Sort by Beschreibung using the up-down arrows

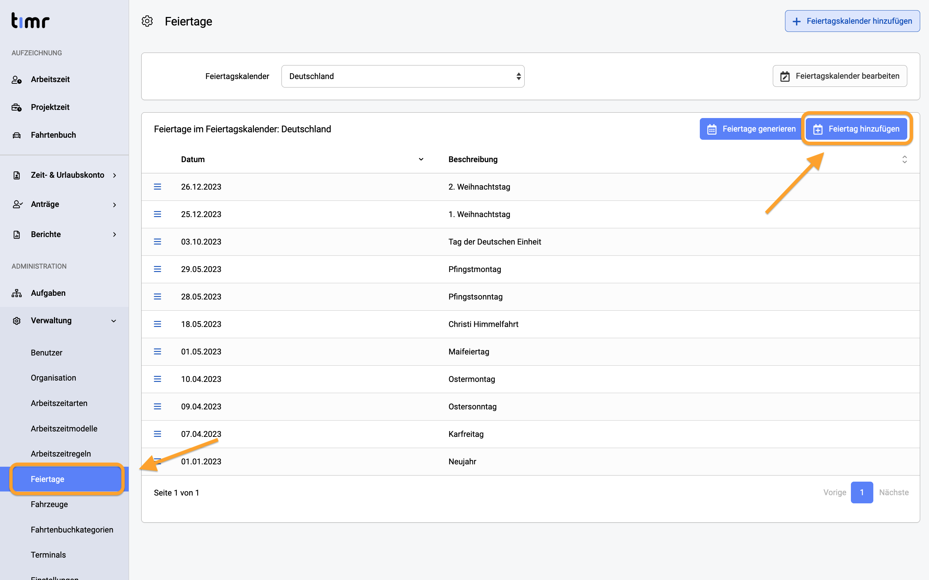coord(905,159)
